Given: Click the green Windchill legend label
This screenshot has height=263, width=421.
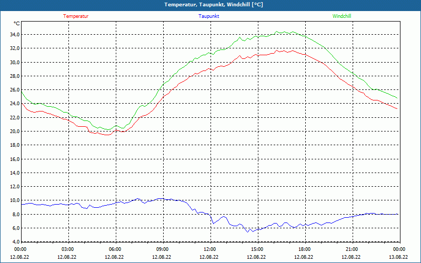Looking at the screenshot, I should pos(342,16).
